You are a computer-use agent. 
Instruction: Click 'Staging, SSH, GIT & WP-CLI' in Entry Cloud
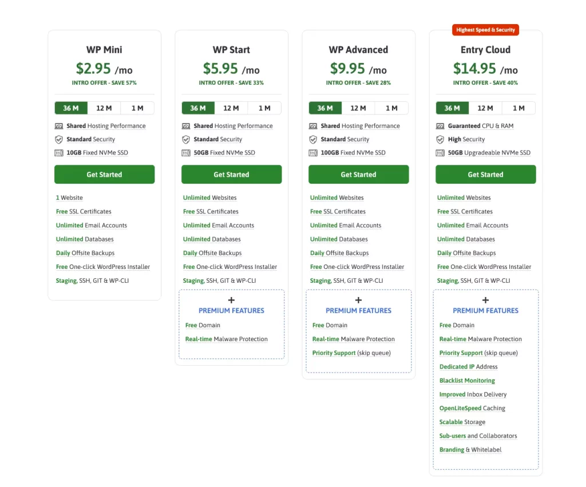point(473,280)
